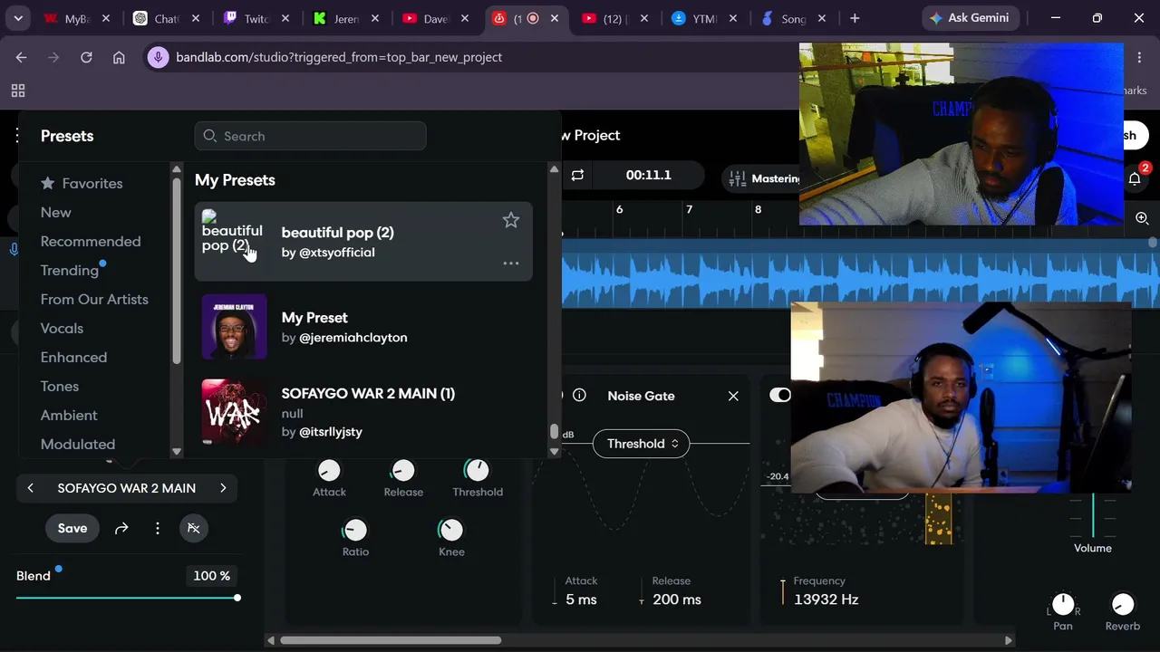Go to previous preset with left chevron
The width and height of the screenshot is (1160, 652).
click(x=30, y=488)
